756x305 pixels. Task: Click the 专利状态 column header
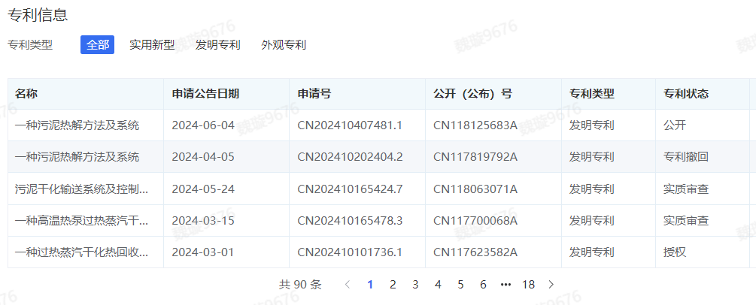pyautogui.click(x=685, y=94)
